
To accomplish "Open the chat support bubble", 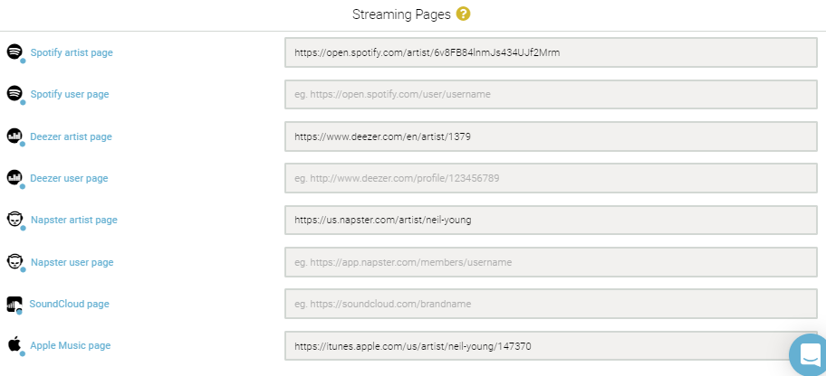I will click(809, 355).
